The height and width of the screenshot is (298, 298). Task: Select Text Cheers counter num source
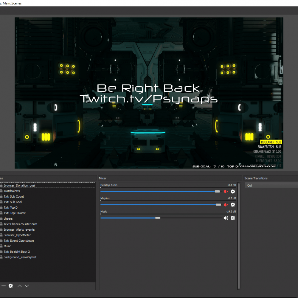[x=20, y=224]
